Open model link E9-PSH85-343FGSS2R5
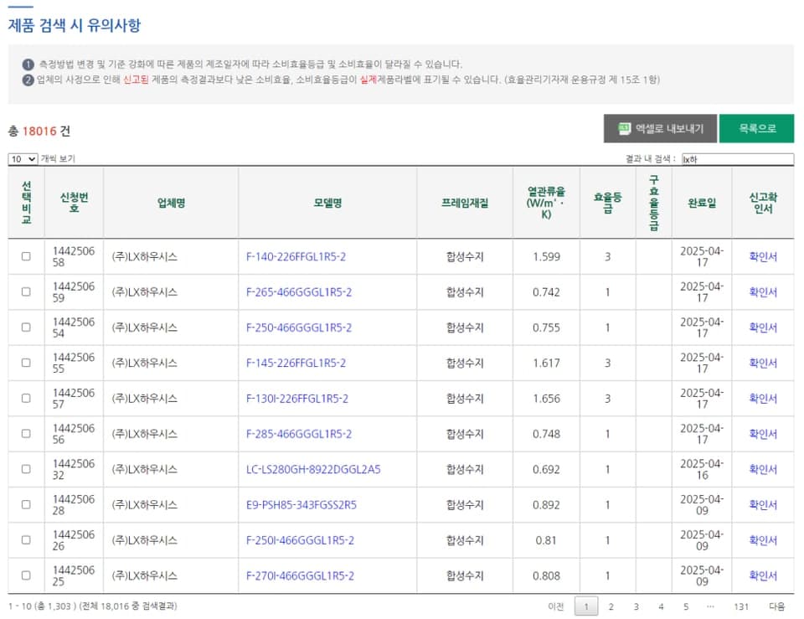Viewport: 804px width, 619px height. pos(301,504)
